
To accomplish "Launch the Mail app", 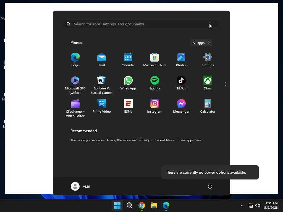I will click(102, 60).
